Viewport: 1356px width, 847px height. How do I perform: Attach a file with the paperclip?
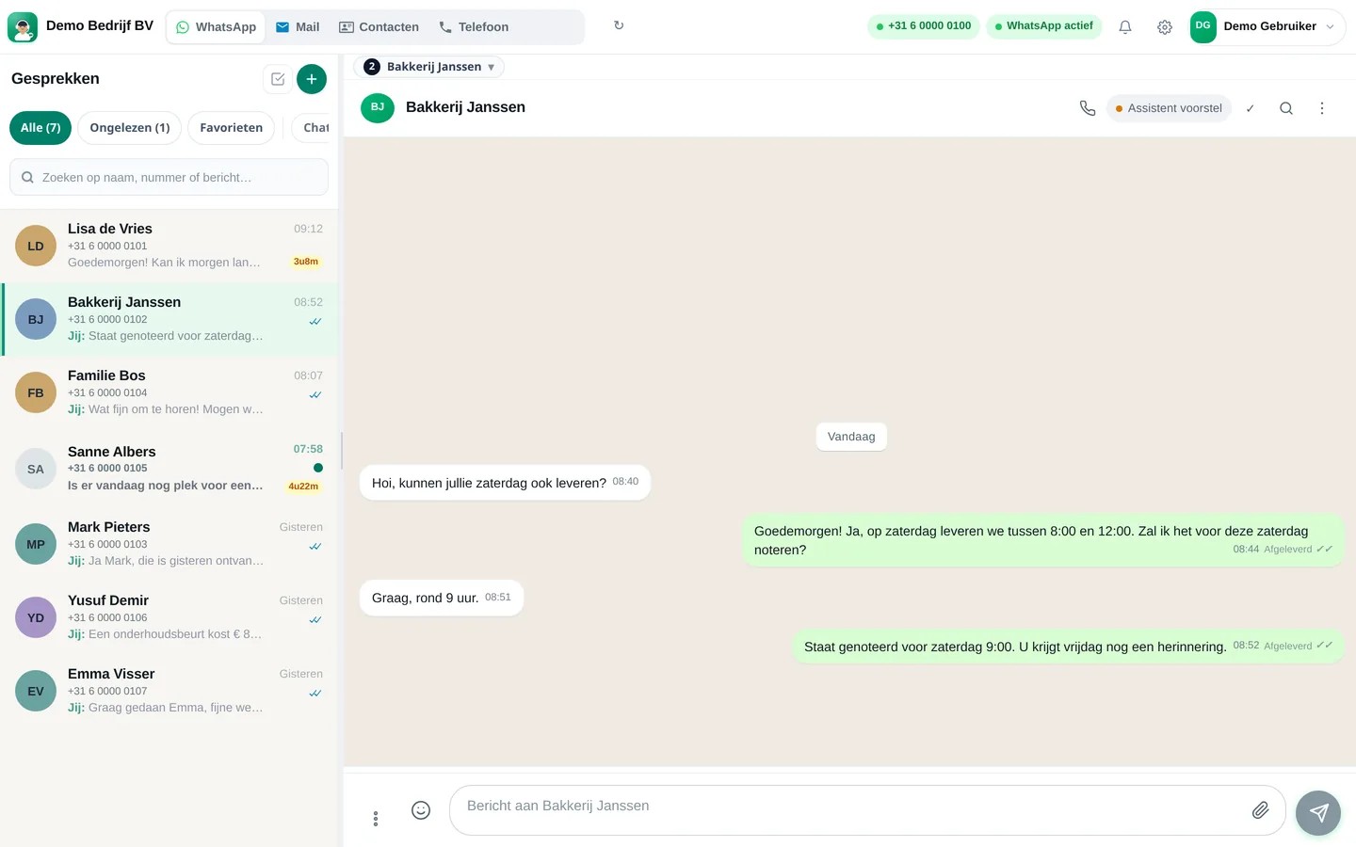pos(1261,810)
